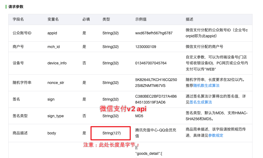Select 是 in the body row
The height and width of the screenshot is (158, 263).
pyautogui.click(x=84, y=133)
